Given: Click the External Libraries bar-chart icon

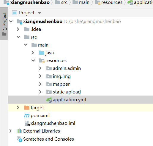Looking at the screenshot, I should tap(19, 131).
